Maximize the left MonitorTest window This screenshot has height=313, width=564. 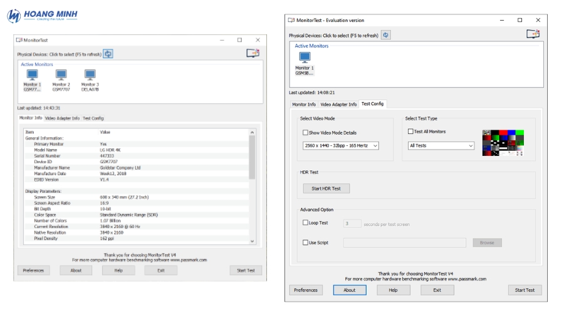coord(239,40)
